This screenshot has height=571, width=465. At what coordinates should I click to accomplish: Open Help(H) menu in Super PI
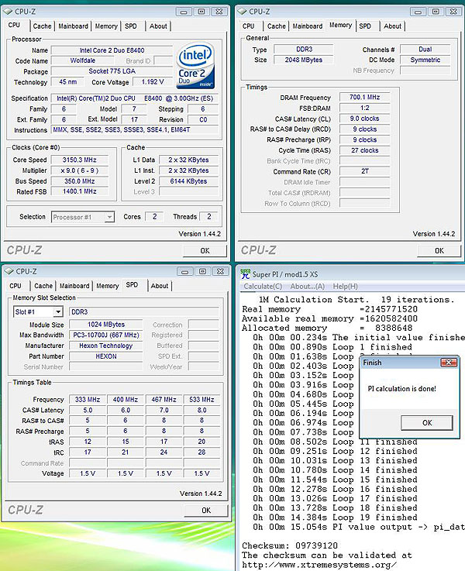pyautogui.click(x=345, y=287)
